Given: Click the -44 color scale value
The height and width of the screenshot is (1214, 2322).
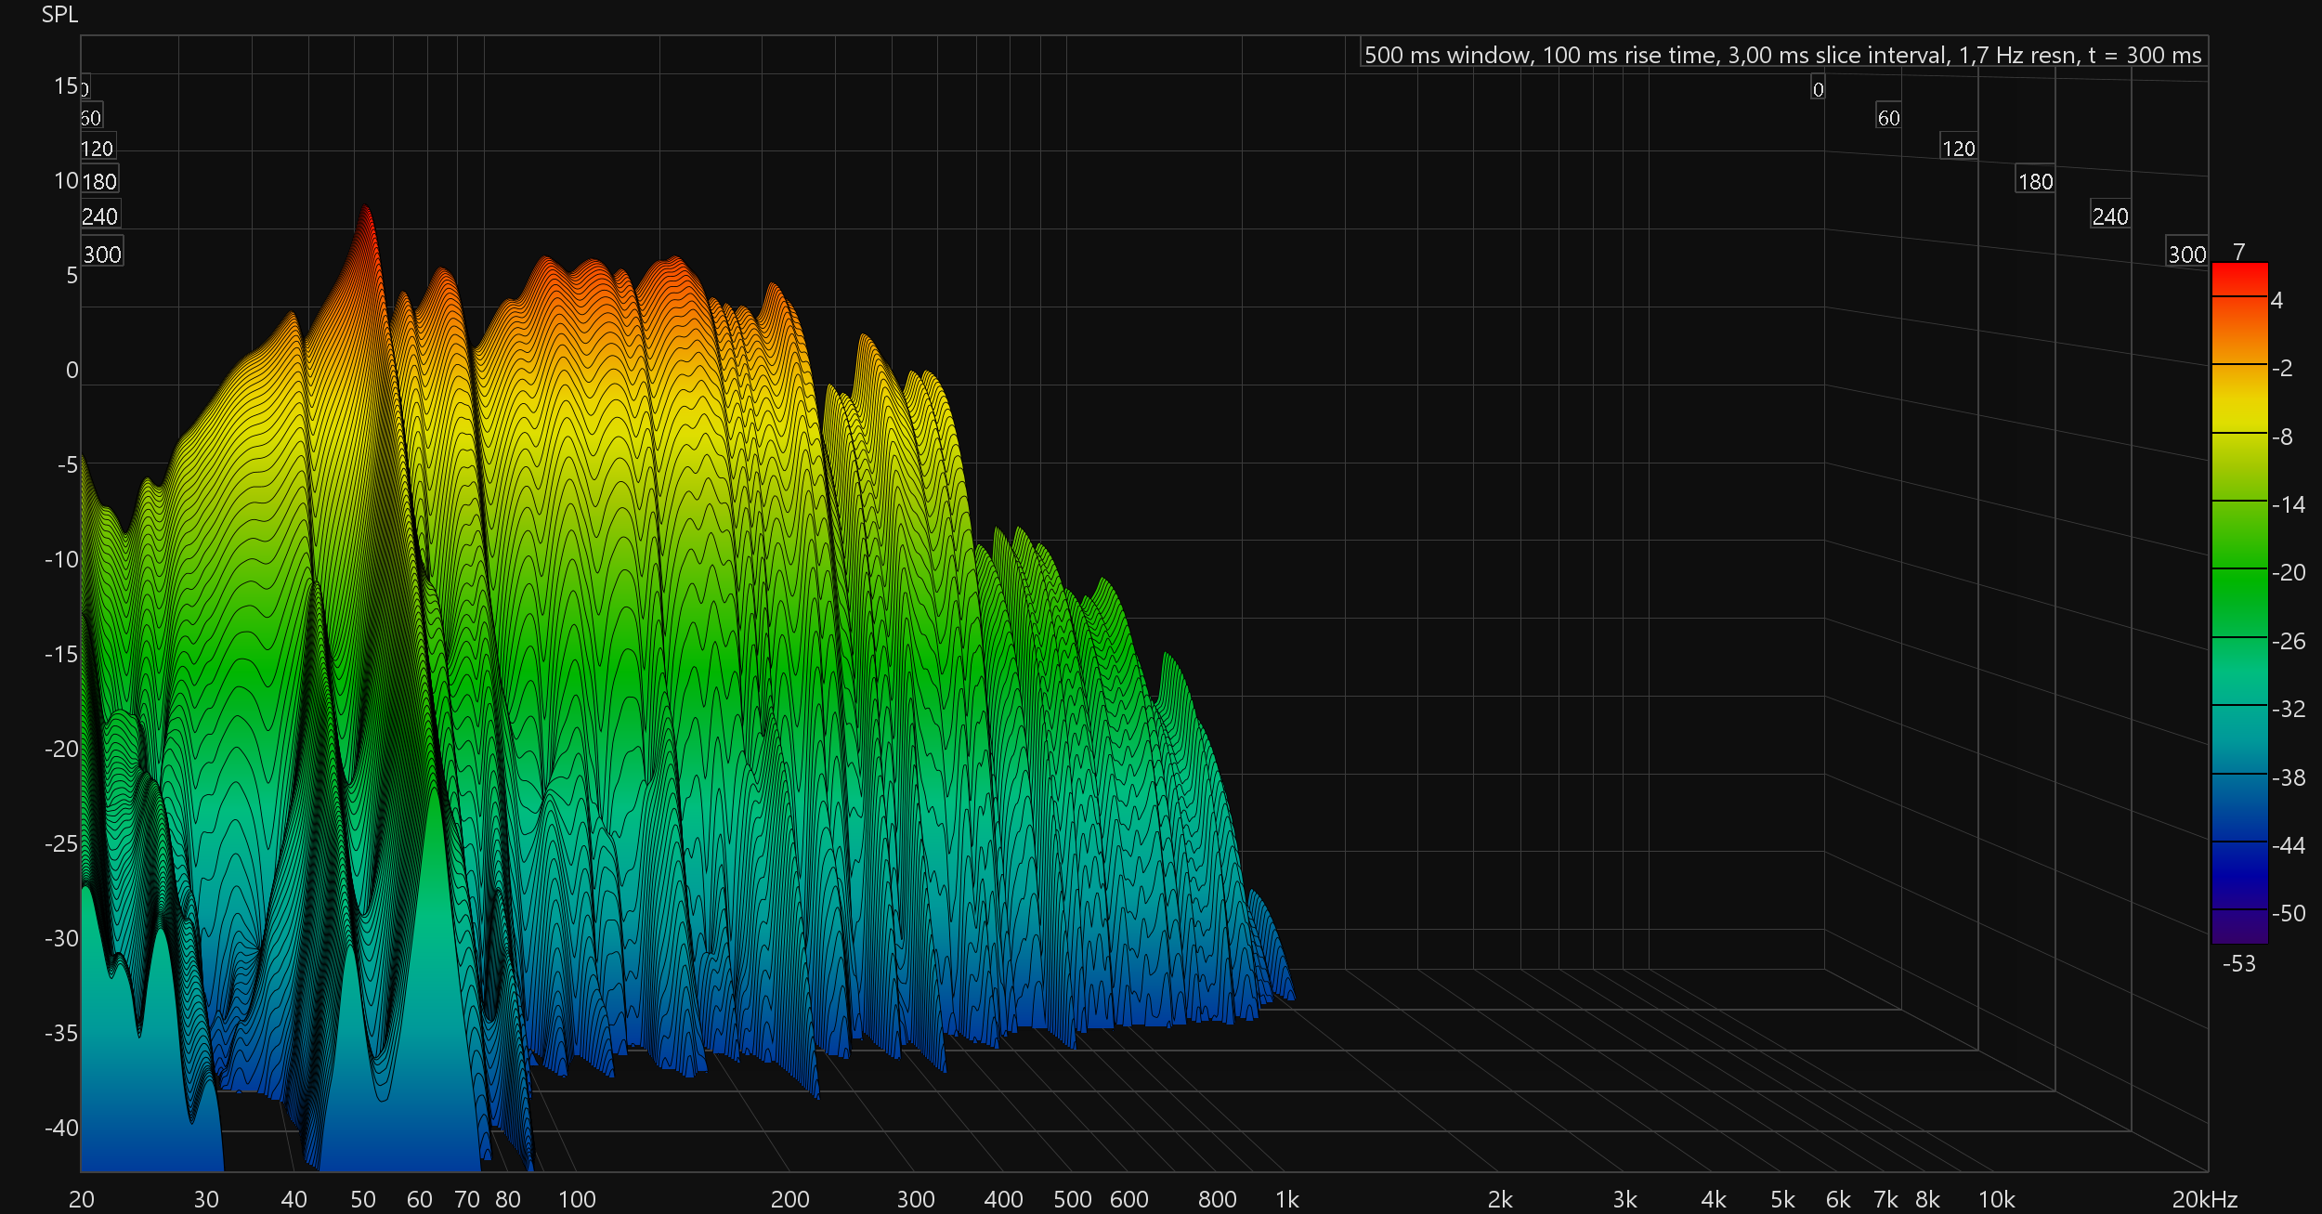Looking at the screenshot, I should 2289,845.
